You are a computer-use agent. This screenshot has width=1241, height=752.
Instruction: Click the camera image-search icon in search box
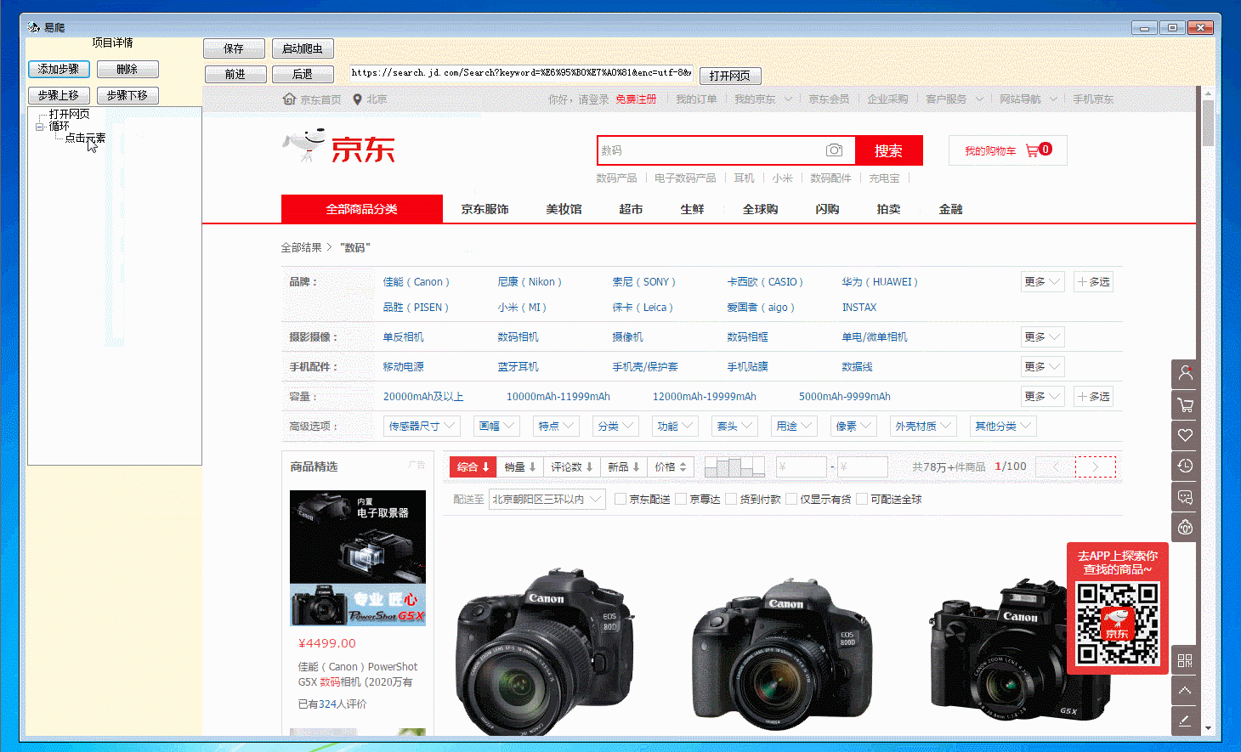point(834,150)
